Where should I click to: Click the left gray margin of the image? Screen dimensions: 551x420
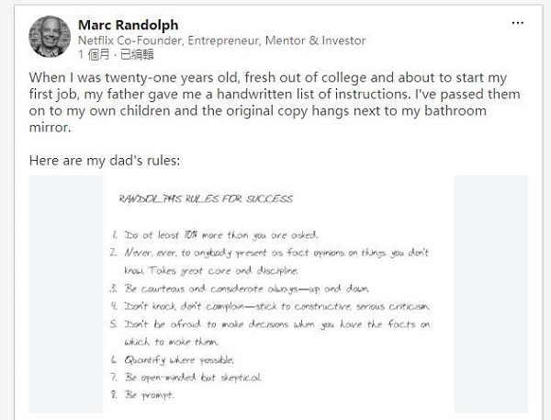click(x=66, y=294)
